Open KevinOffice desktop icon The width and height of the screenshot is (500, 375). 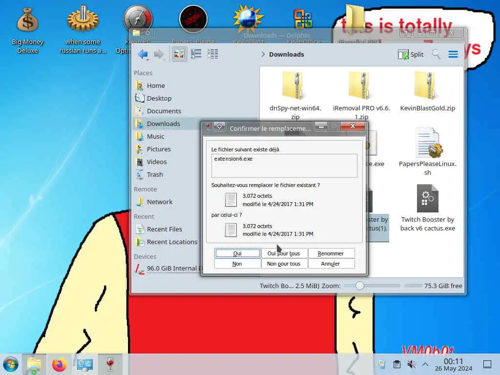(303, 19)
